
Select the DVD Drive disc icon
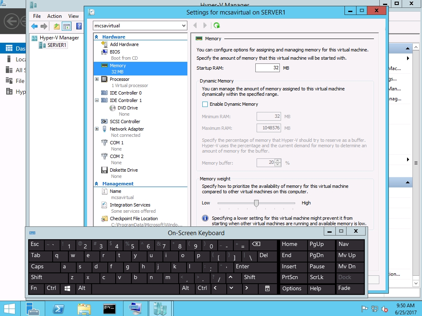[112, 108]
